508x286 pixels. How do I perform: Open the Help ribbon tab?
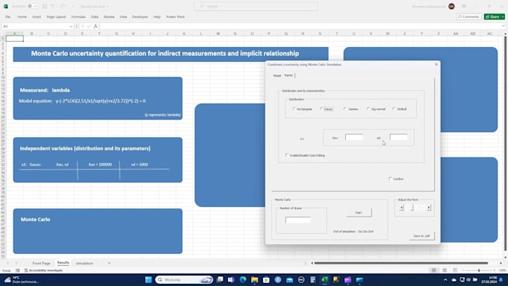tap(157, 17)
